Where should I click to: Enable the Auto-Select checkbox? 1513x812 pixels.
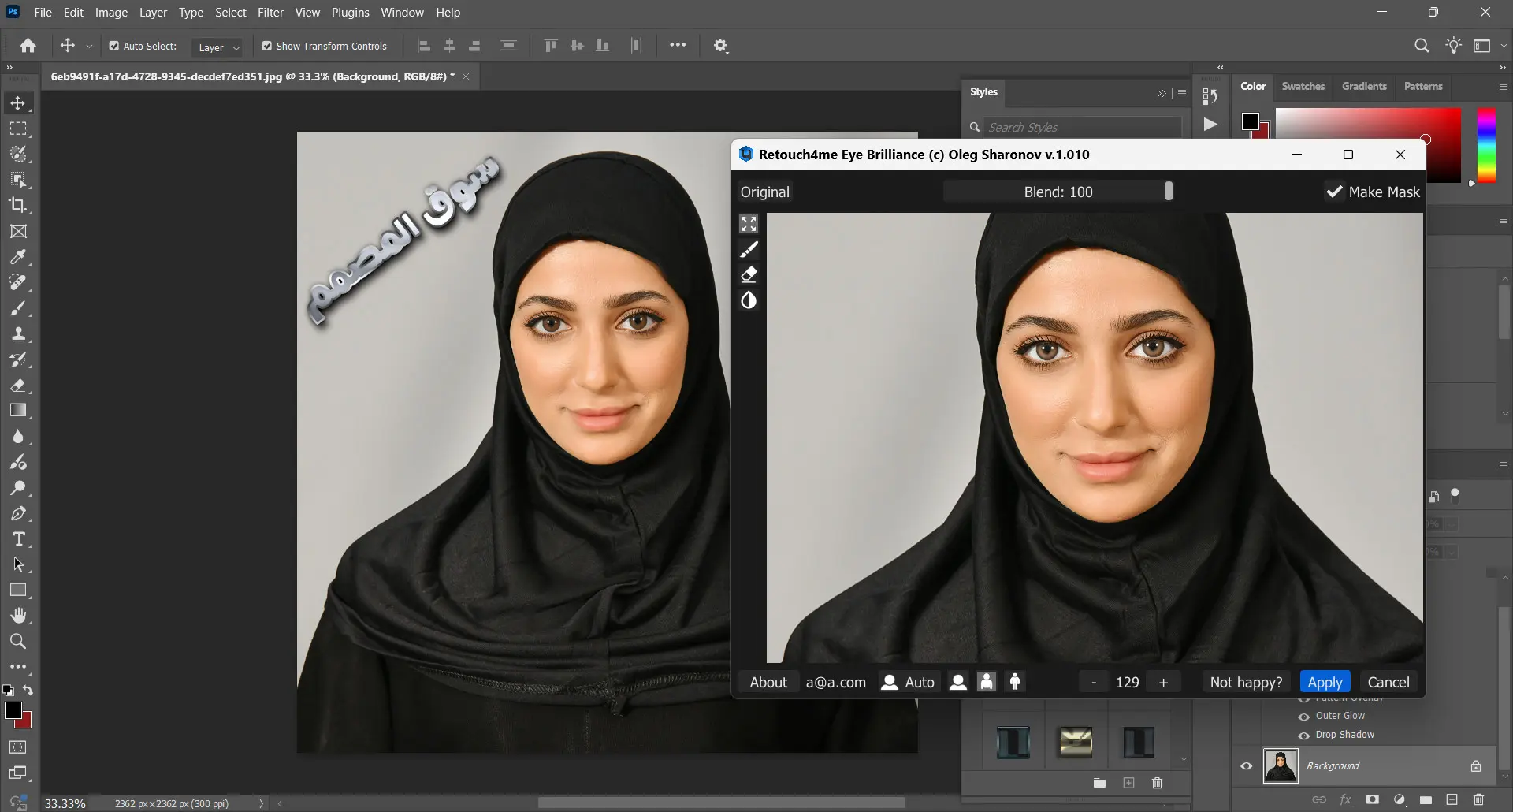(x=115, y=46)
